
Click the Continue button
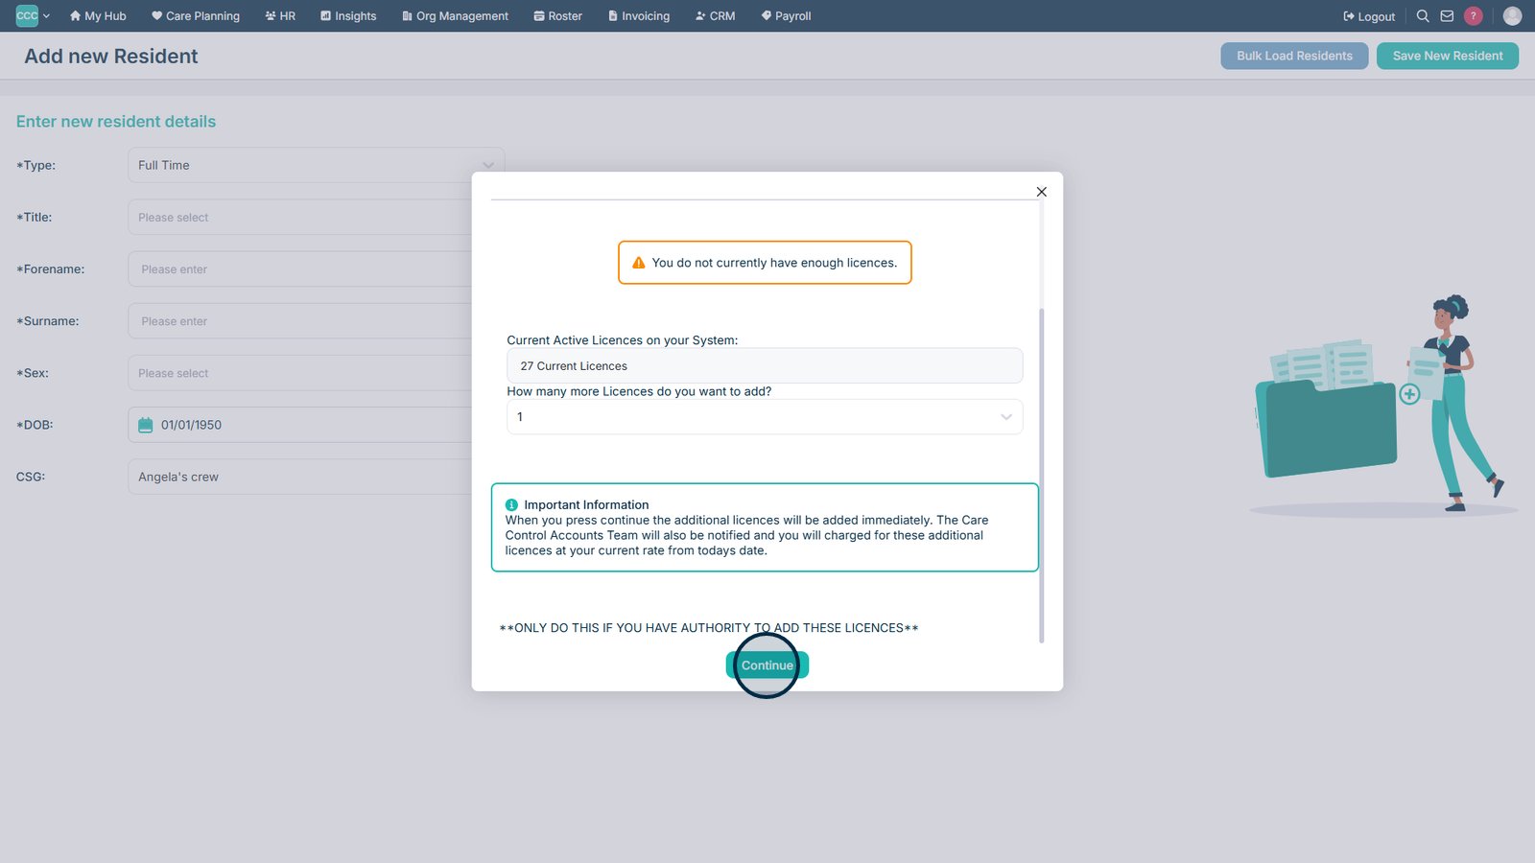767,665
